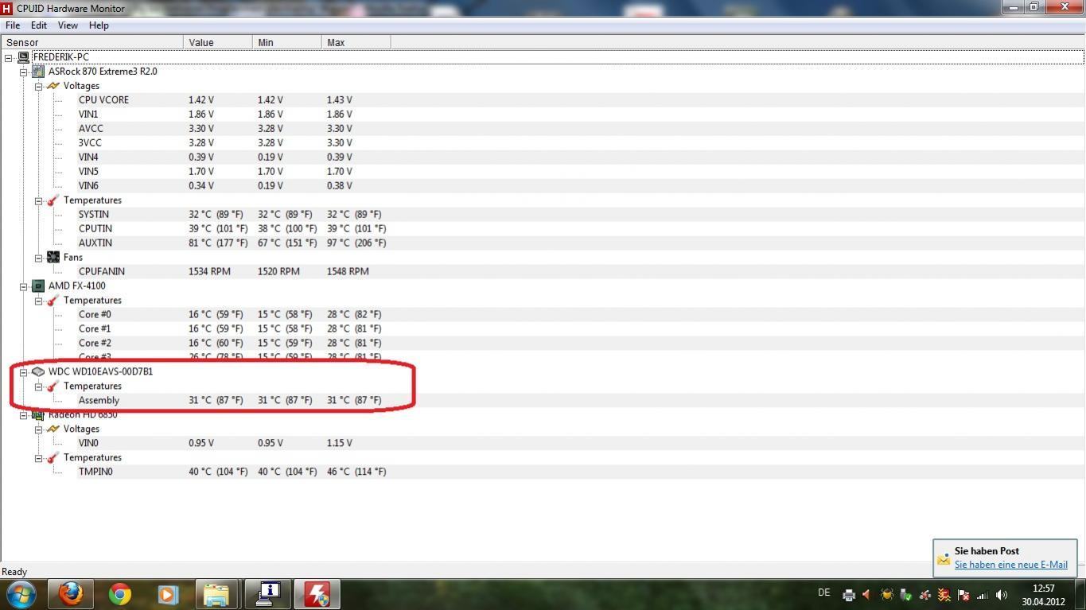1086x610 pixels.
Task: Open the Edit menu
Action: coord(39,25)
